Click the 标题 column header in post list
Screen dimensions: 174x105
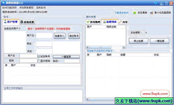coord(136,55)
